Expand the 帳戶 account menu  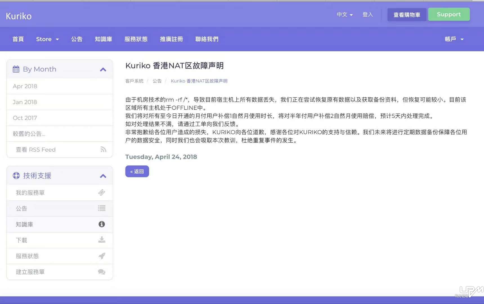(x=454, y=39)
